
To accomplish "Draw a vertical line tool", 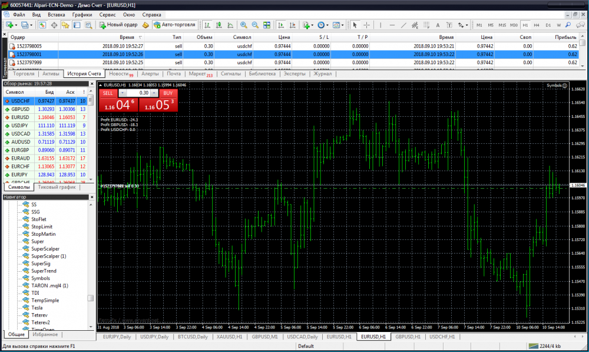I will [380, 25].
